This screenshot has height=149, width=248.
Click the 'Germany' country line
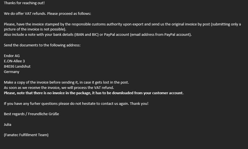tap(11, 72)
